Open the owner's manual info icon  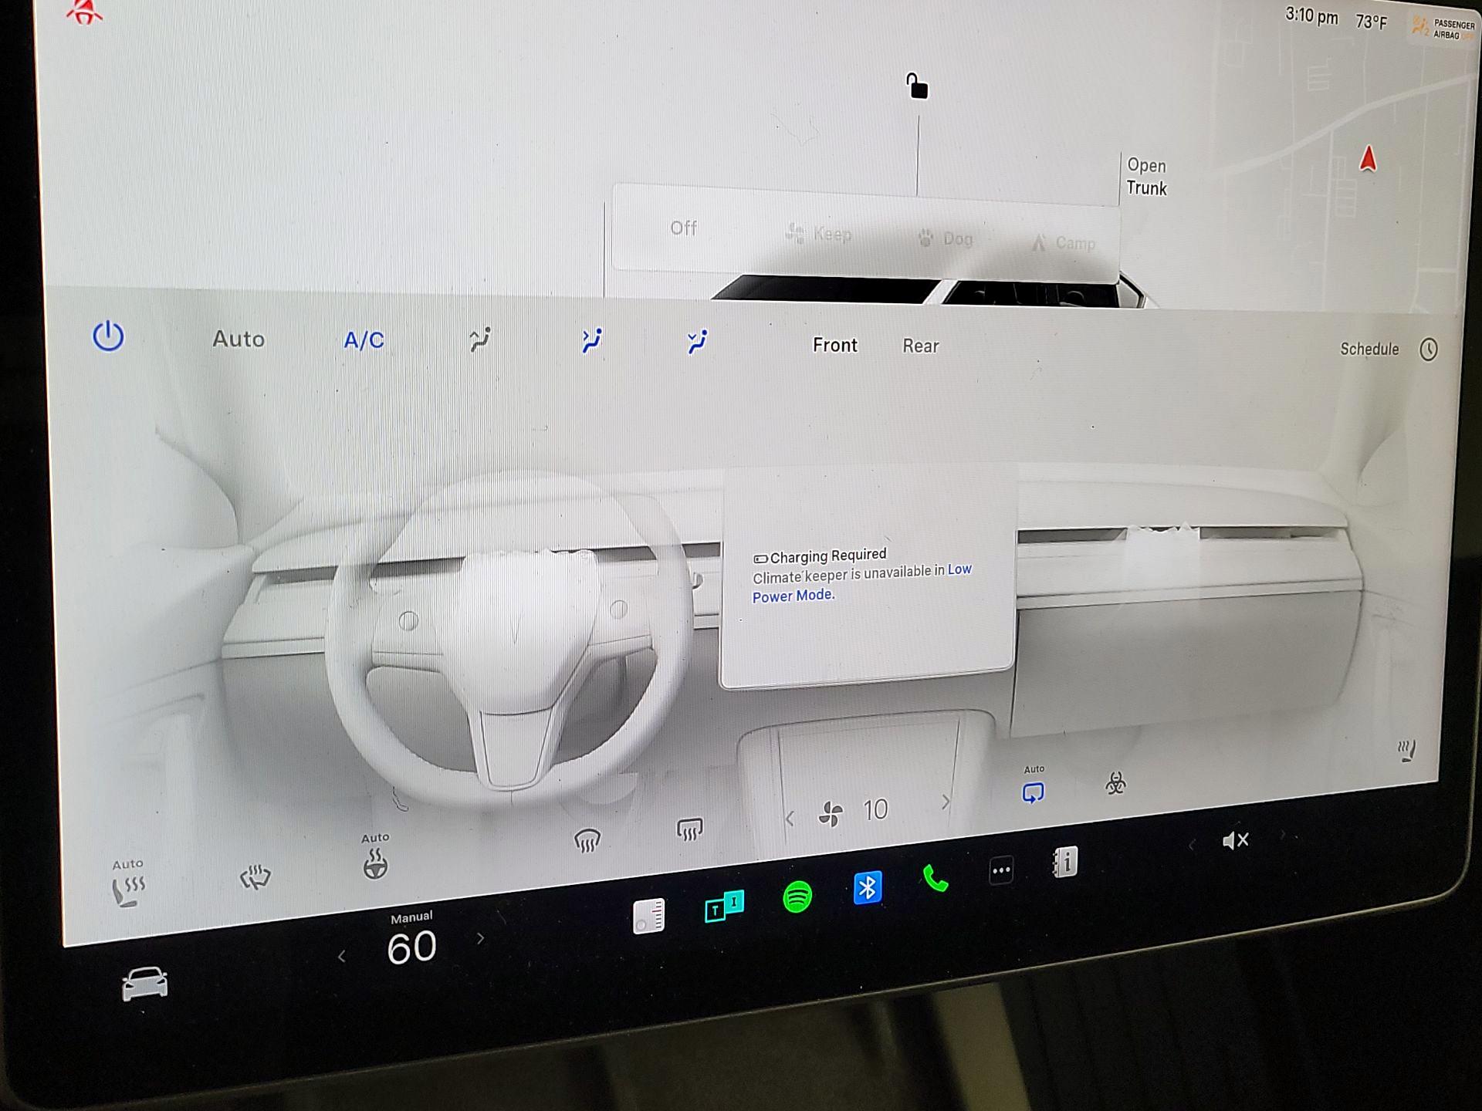[x=1065, y=862]
